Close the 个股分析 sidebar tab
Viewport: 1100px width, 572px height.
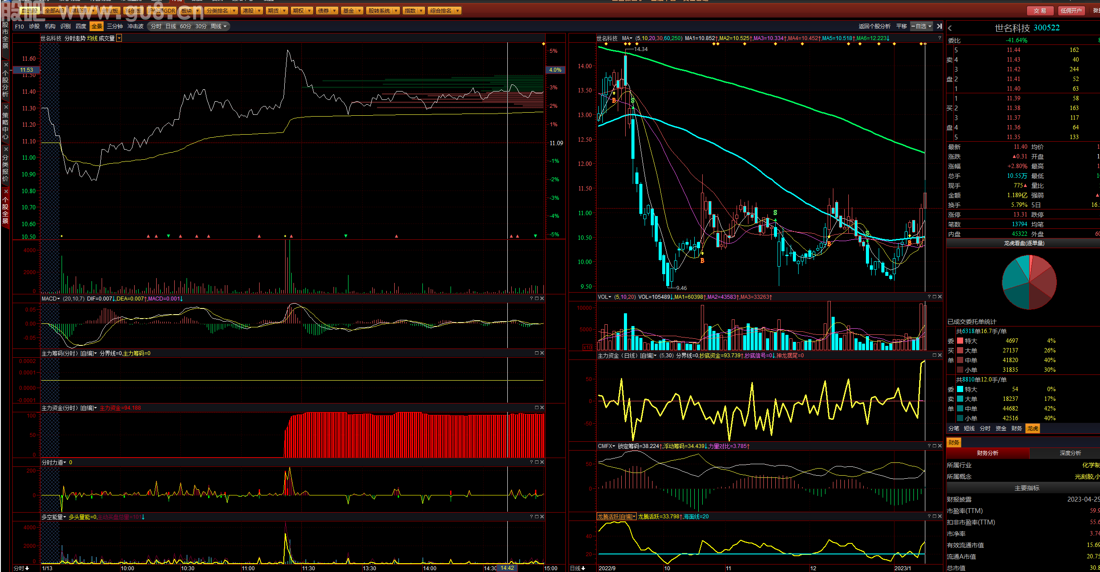pyautogui.click(x=6, y=65)
